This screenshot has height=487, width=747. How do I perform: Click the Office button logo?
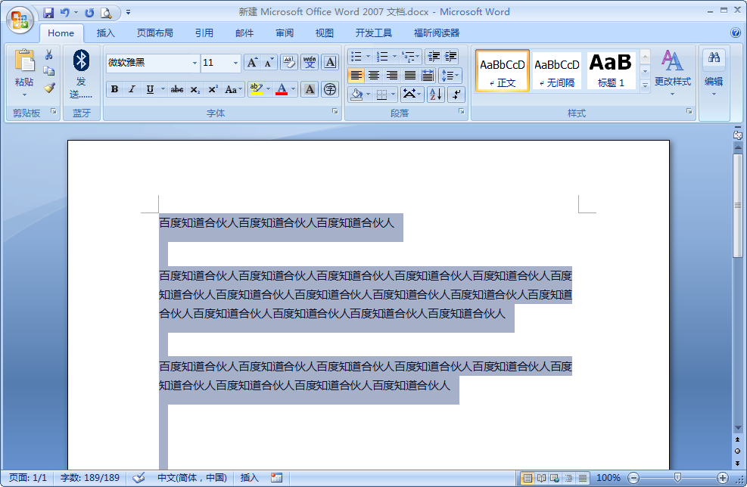coord(20,20)
